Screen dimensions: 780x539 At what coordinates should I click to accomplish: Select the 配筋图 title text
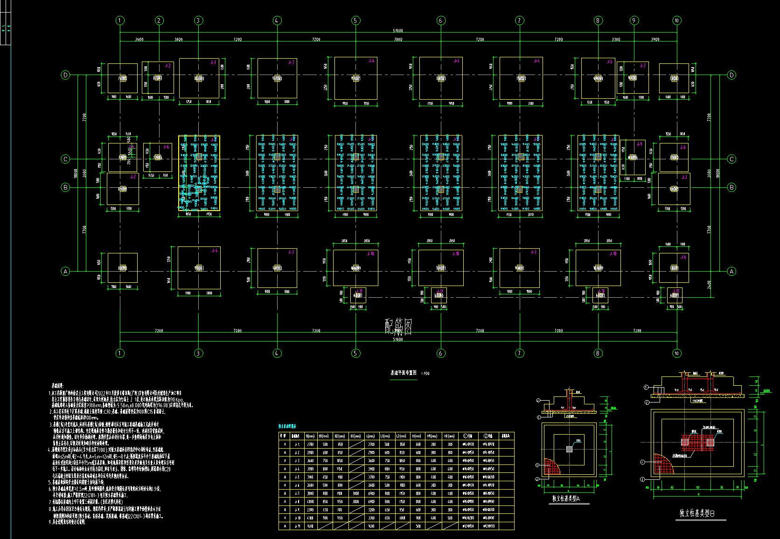[398, 327]
